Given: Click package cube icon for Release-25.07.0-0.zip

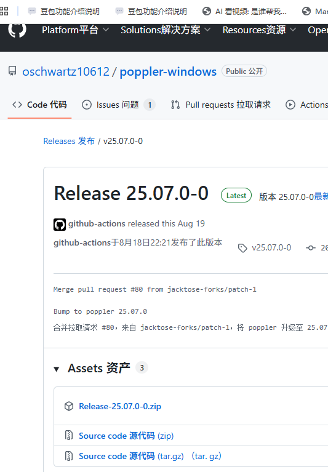Looking at the screenshot, I should click(x=69, y=406).
